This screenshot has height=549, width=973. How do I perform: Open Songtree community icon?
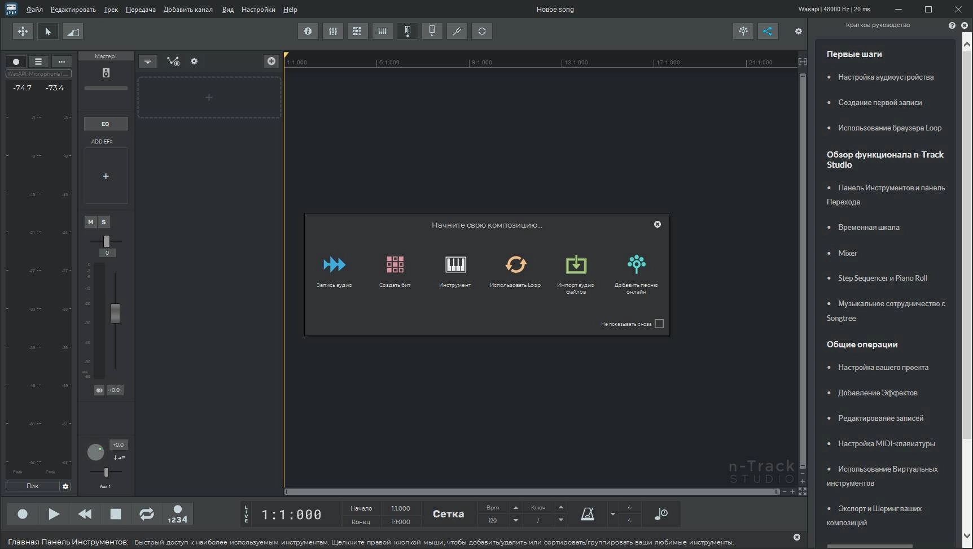tap(743, 31)
